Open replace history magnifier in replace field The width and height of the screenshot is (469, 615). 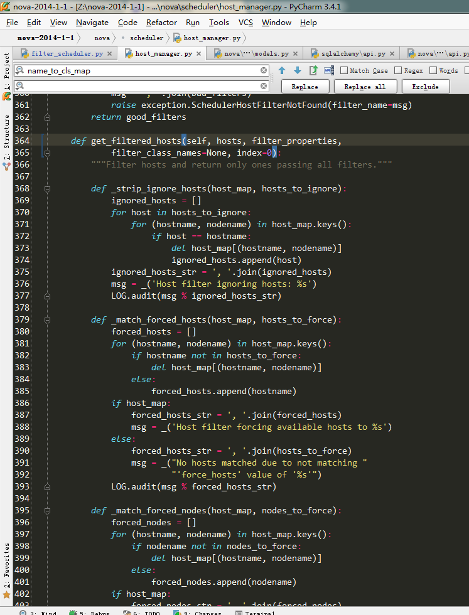point(20,86)
